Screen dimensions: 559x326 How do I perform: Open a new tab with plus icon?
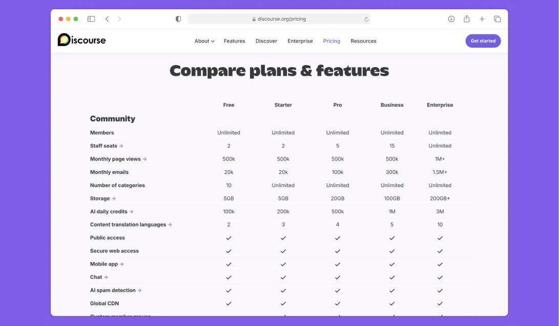pos(482,19)
